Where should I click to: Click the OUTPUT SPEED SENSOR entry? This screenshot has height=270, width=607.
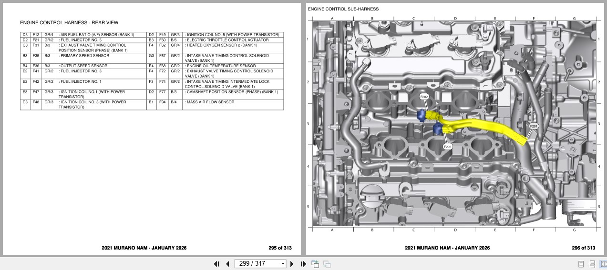(x=83, y=66)
